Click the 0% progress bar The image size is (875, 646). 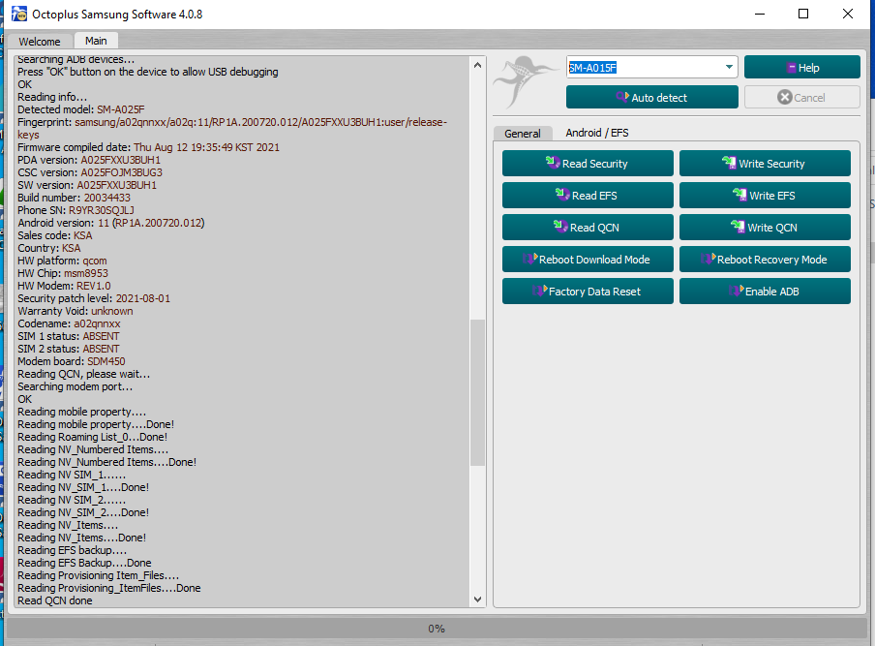coord(437,629)
